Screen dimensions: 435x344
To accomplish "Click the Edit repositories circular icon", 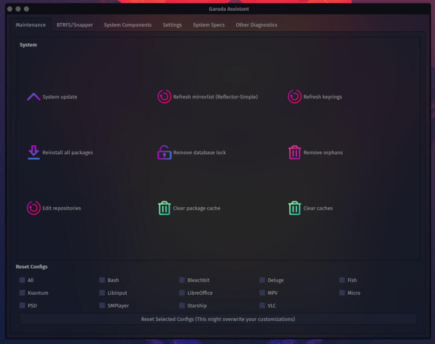I will click(x=33, y=208).
